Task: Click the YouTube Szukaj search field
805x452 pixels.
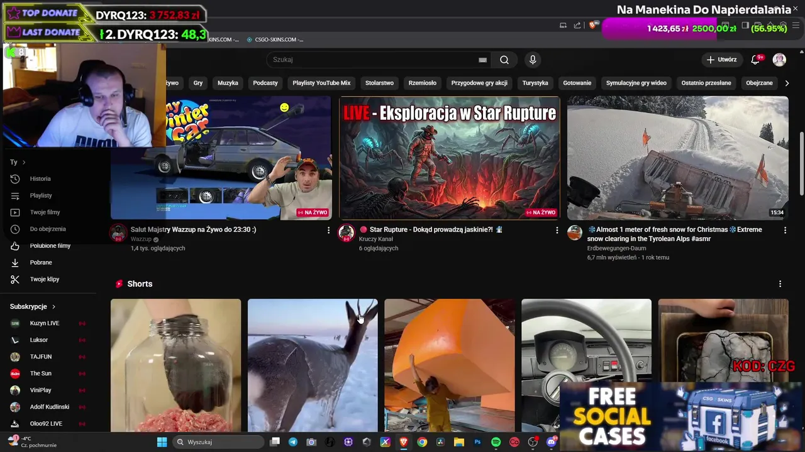Action: click(379, 60)
